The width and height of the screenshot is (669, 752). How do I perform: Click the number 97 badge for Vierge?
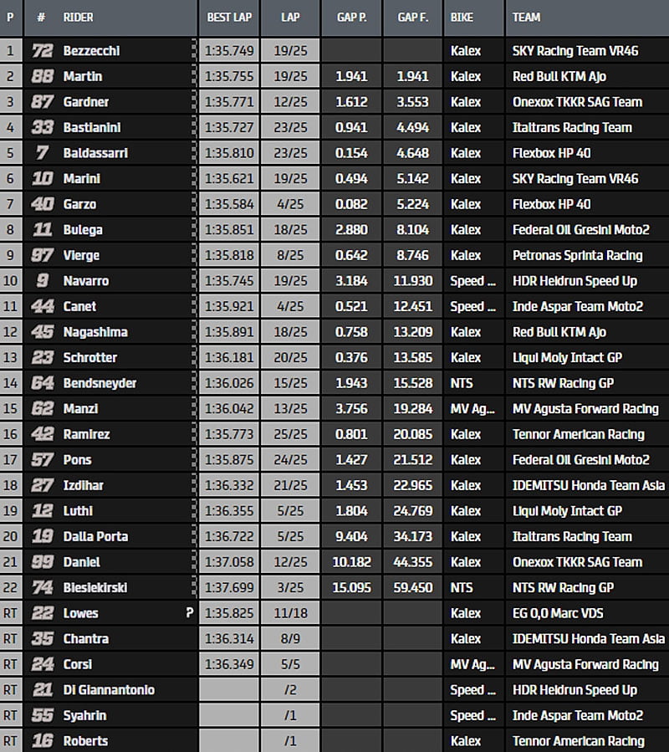(42, 255)
